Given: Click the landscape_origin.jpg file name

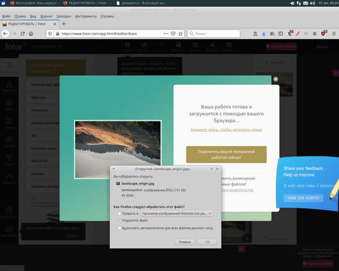Looking at the screenshot, I should (x=138, y=183).
